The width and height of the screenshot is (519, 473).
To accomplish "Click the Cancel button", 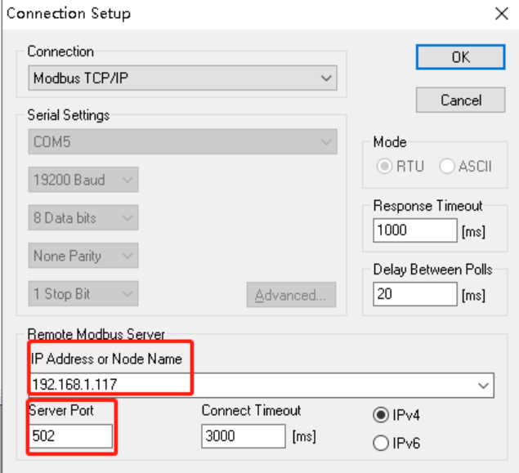I will pos(460,100).
